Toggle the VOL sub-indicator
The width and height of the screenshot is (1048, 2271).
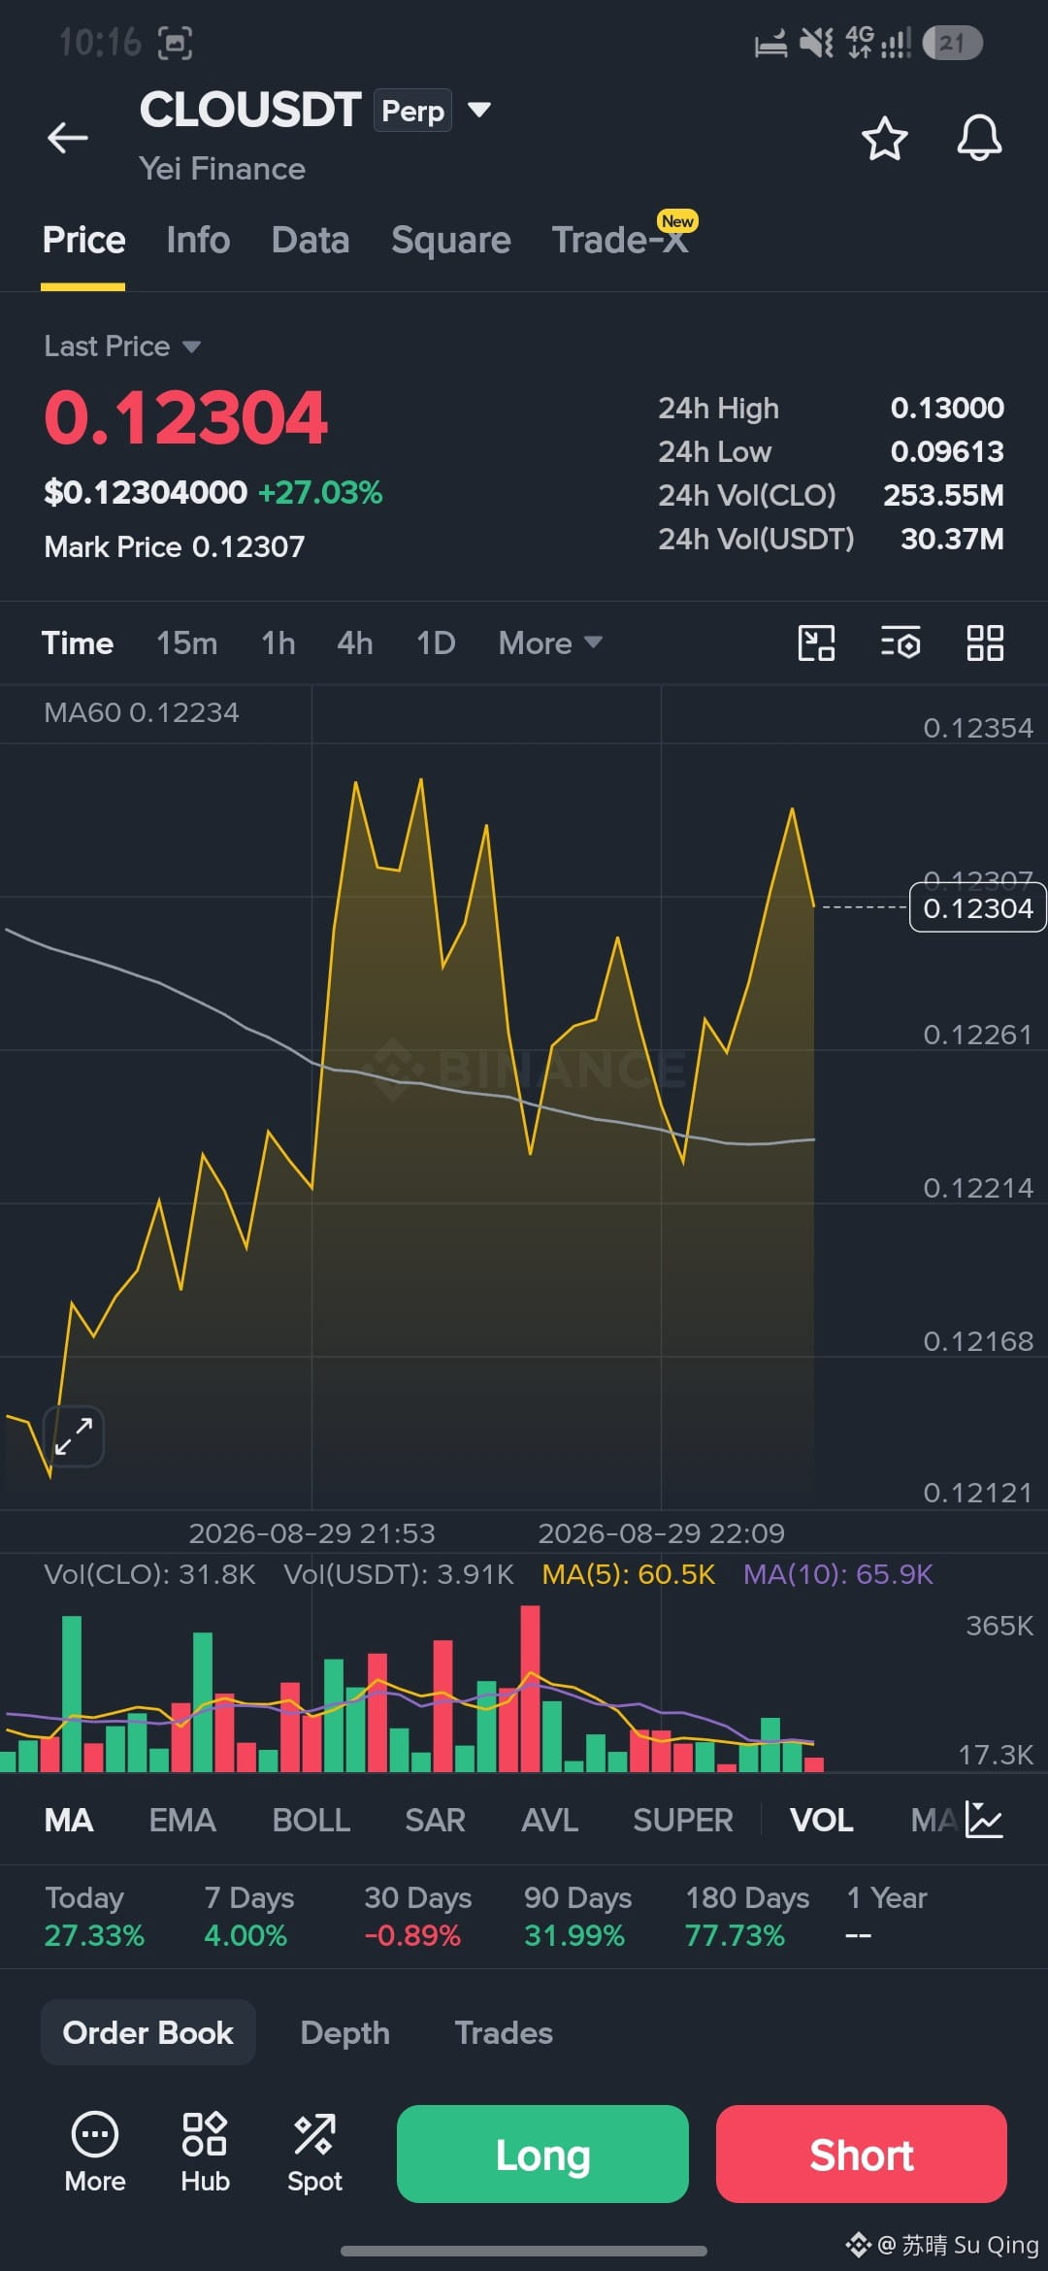822,1821
